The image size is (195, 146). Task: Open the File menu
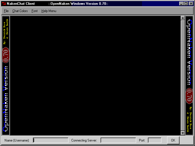(6, 11)
